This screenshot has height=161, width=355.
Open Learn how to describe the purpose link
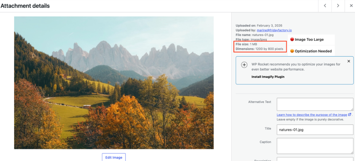tap(312, 115)
